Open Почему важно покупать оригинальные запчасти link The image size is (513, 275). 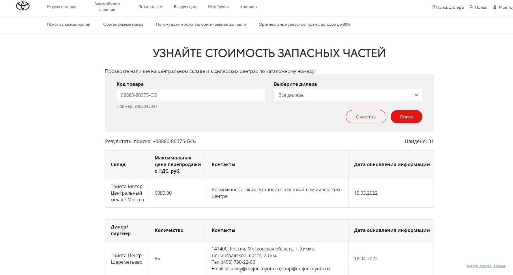click(201, 25)
